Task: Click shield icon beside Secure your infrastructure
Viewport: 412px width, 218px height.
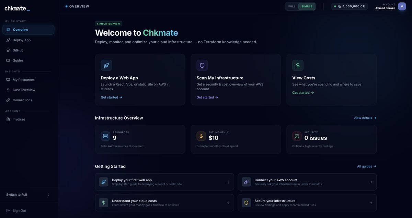Action: tap(246, 203)
